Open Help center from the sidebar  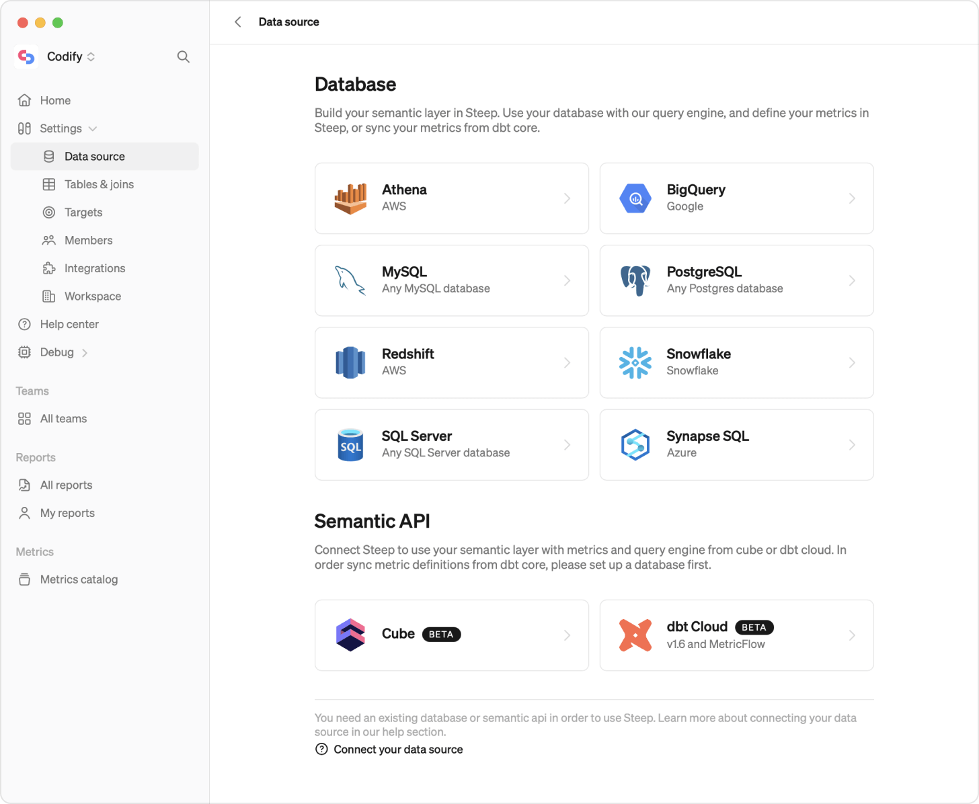105,324
